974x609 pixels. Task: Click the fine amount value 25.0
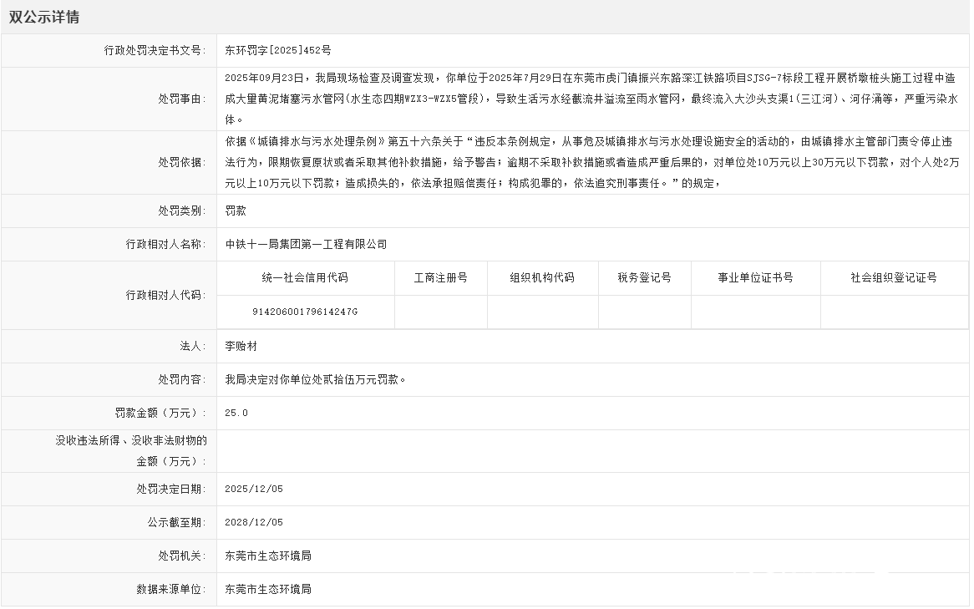(x=236, y=413)
